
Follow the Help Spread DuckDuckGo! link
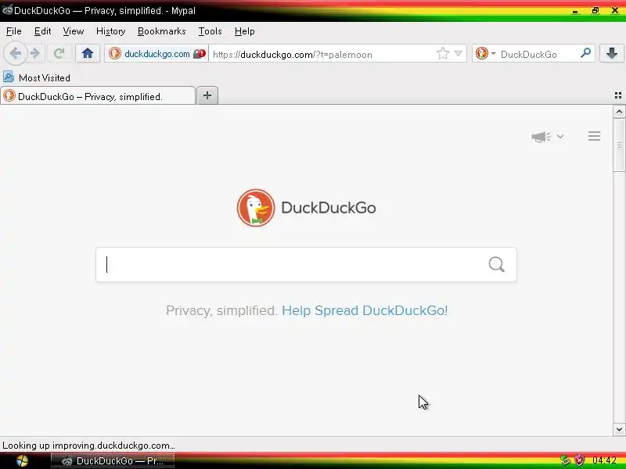pos(365,310)
